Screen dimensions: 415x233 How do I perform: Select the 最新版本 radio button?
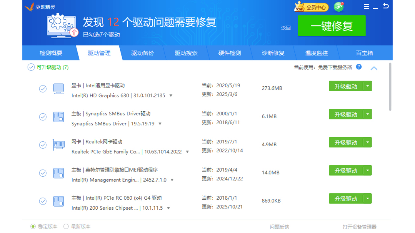tap(66, 227)
